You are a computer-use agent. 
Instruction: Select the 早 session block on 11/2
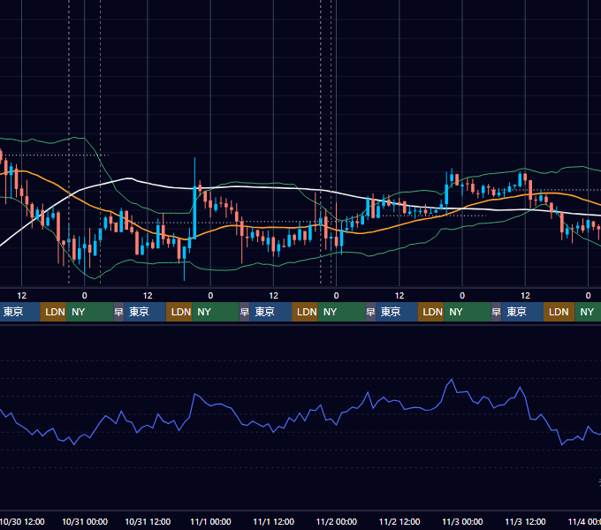click(x=370, y=312)
